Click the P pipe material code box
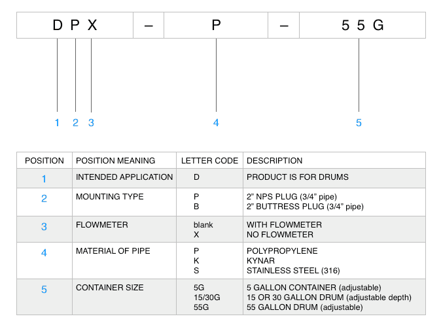 click(216, 26)
